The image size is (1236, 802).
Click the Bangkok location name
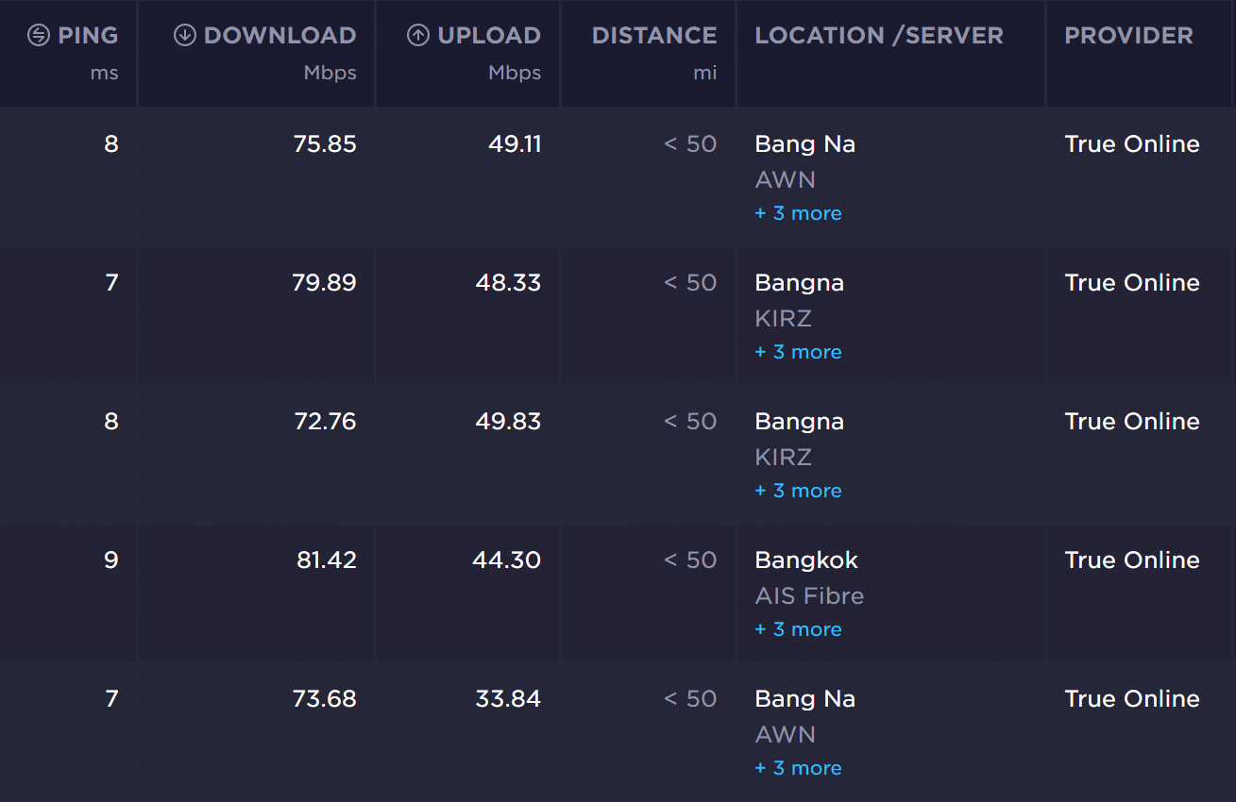806,560
